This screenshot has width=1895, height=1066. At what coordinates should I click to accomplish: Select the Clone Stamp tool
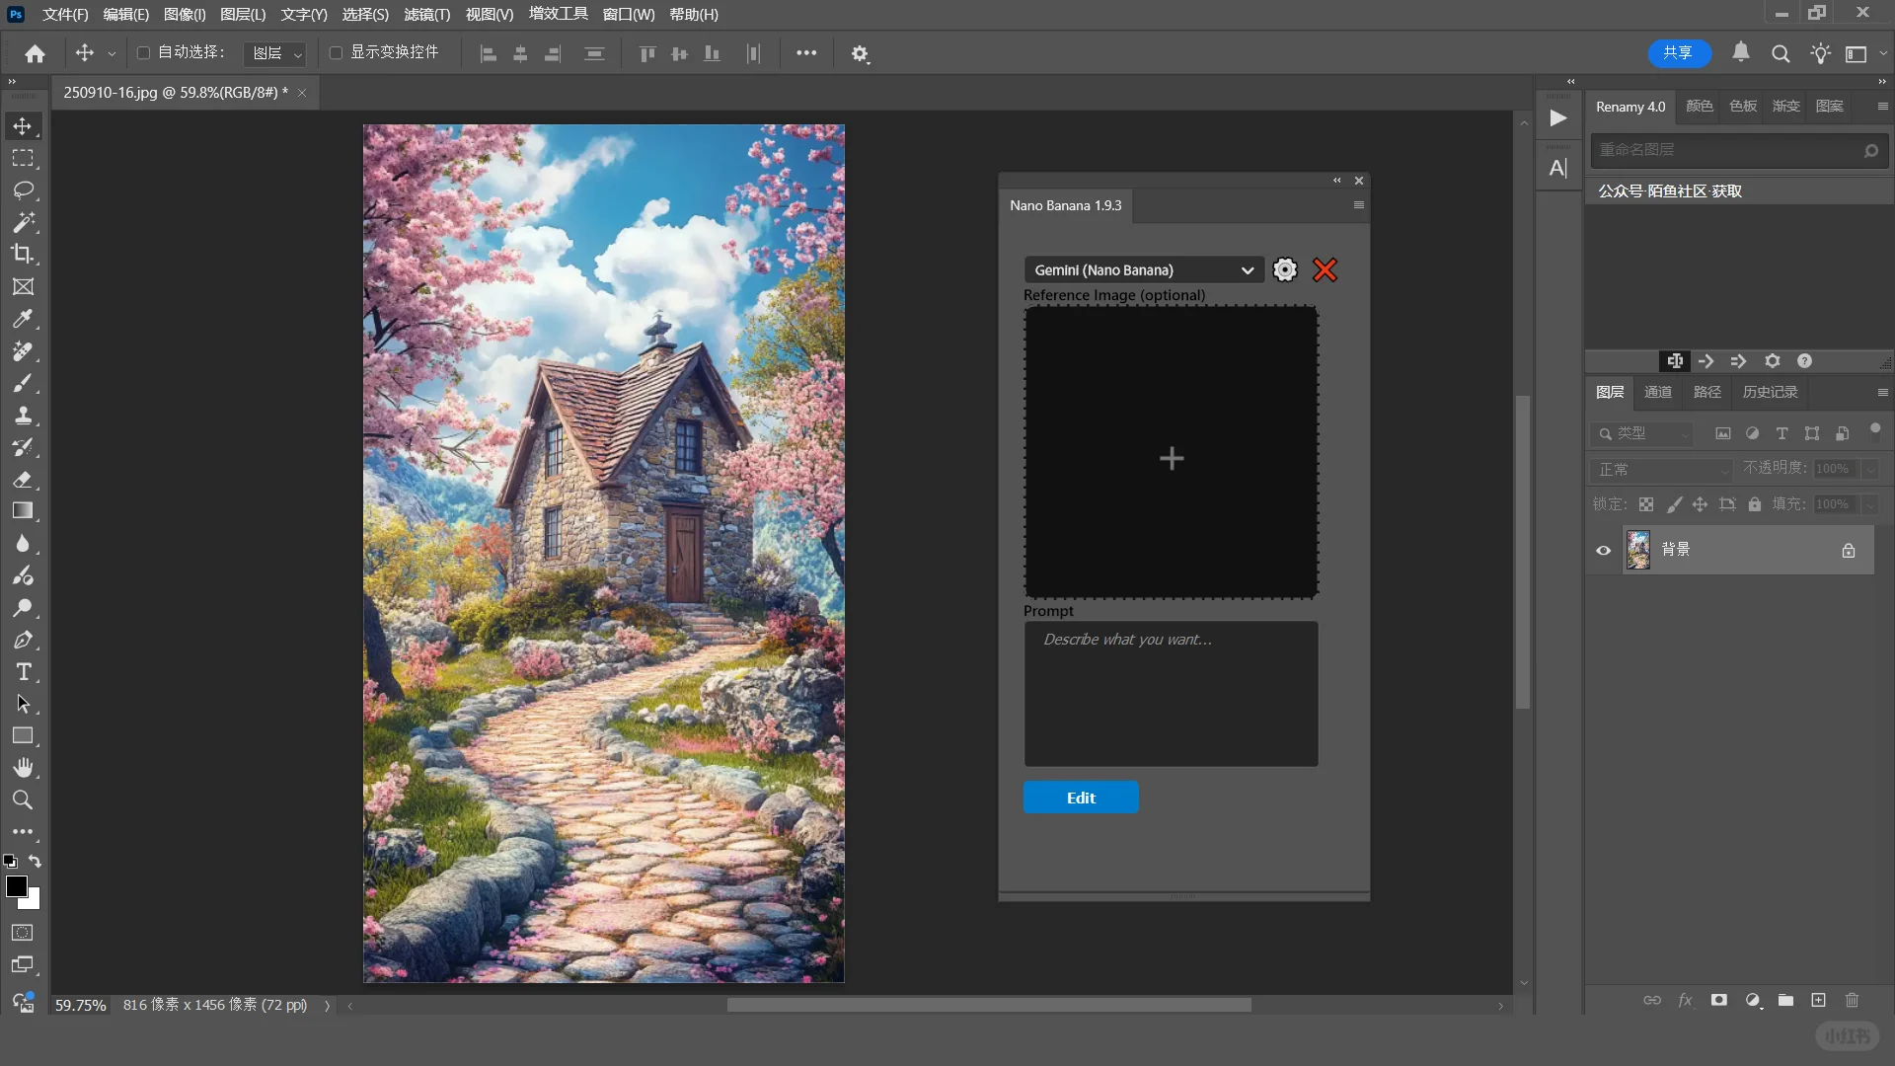23,415
